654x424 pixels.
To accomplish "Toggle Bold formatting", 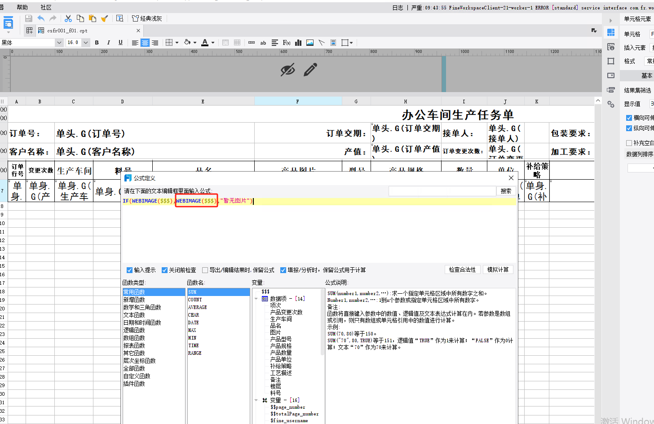I will pos(97,43).
